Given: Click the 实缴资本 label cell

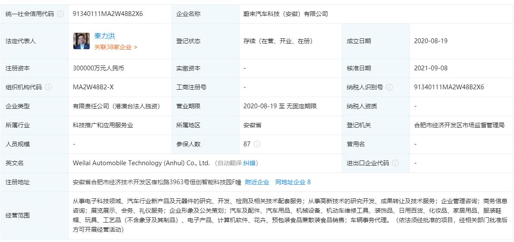Looking at the screenshot, I should 206,69.
